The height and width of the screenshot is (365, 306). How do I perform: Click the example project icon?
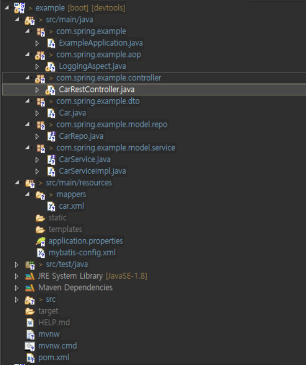[x=19, y=8]
